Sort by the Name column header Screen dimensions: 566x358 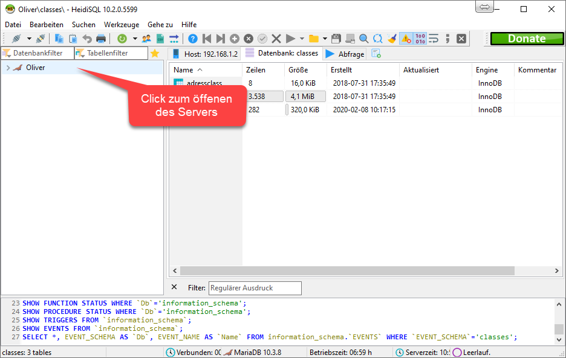click(206, 70)
